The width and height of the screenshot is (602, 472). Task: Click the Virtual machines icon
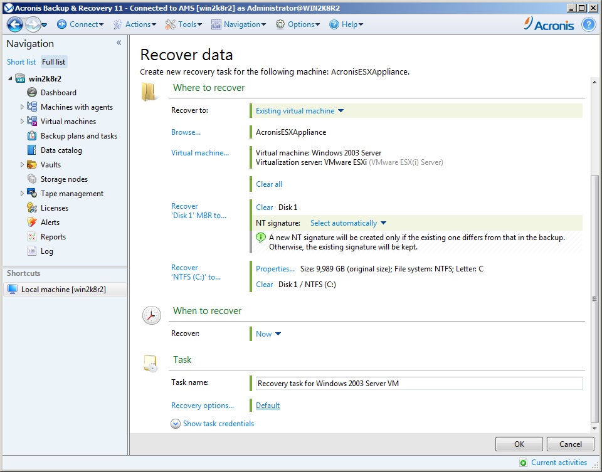point(32,121)
